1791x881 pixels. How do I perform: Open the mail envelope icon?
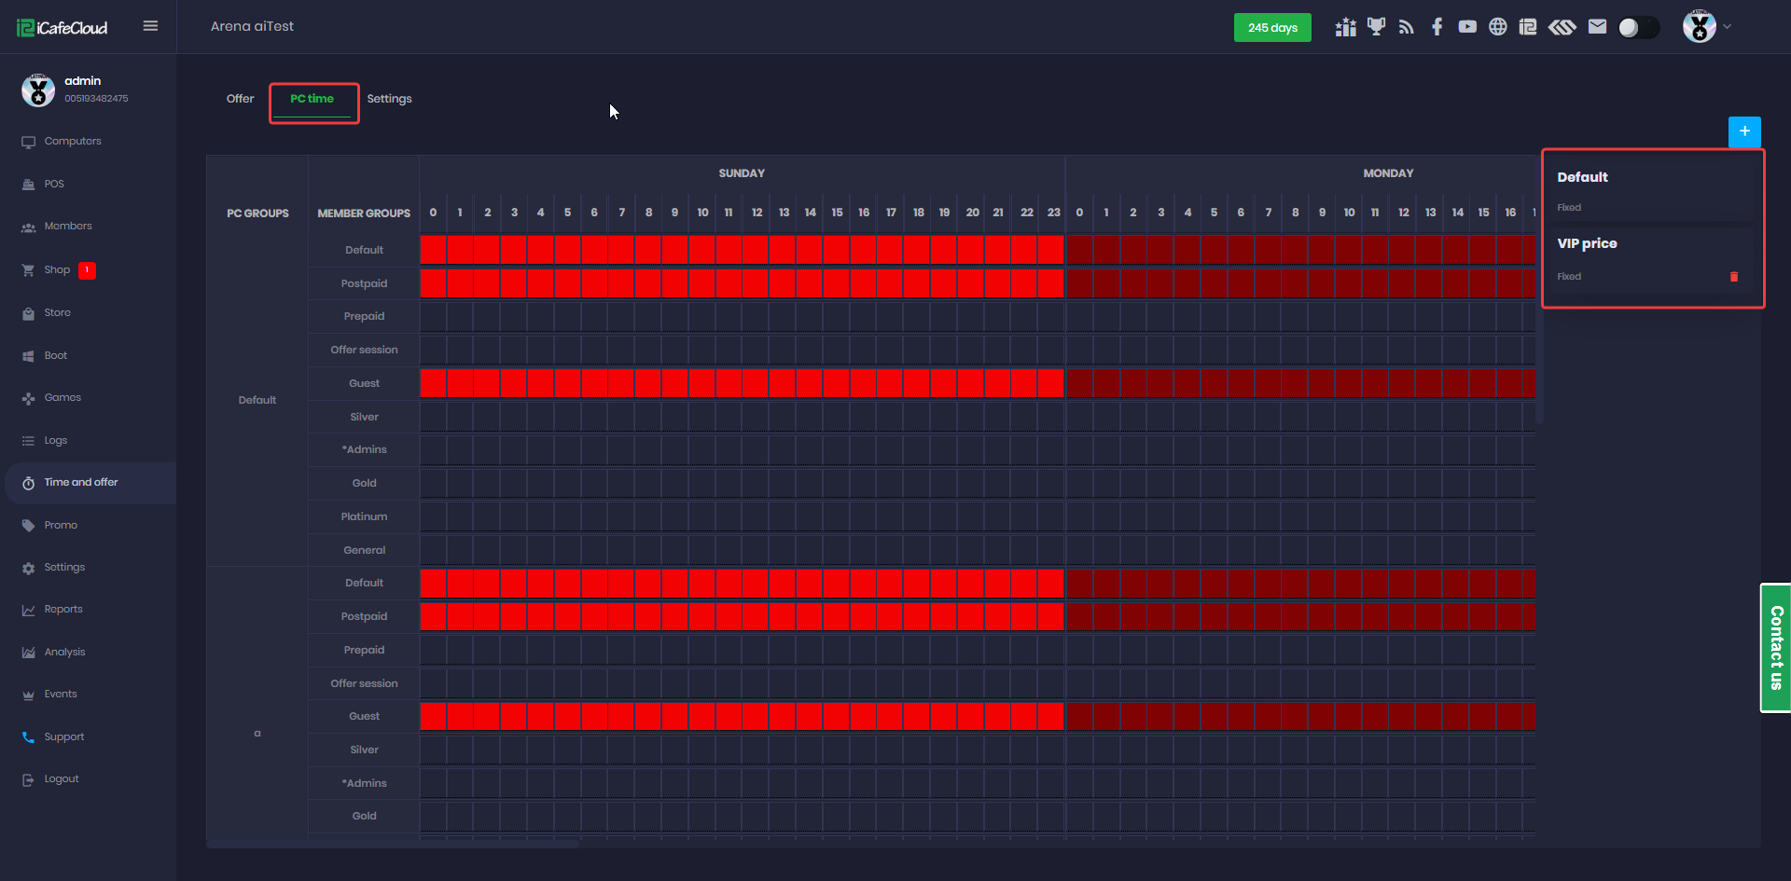[x=1597, y=27]
